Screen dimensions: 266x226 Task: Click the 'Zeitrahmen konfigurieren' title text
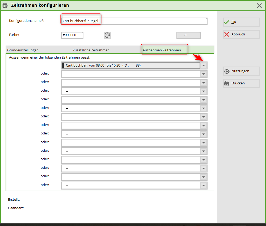click(40, 5)
